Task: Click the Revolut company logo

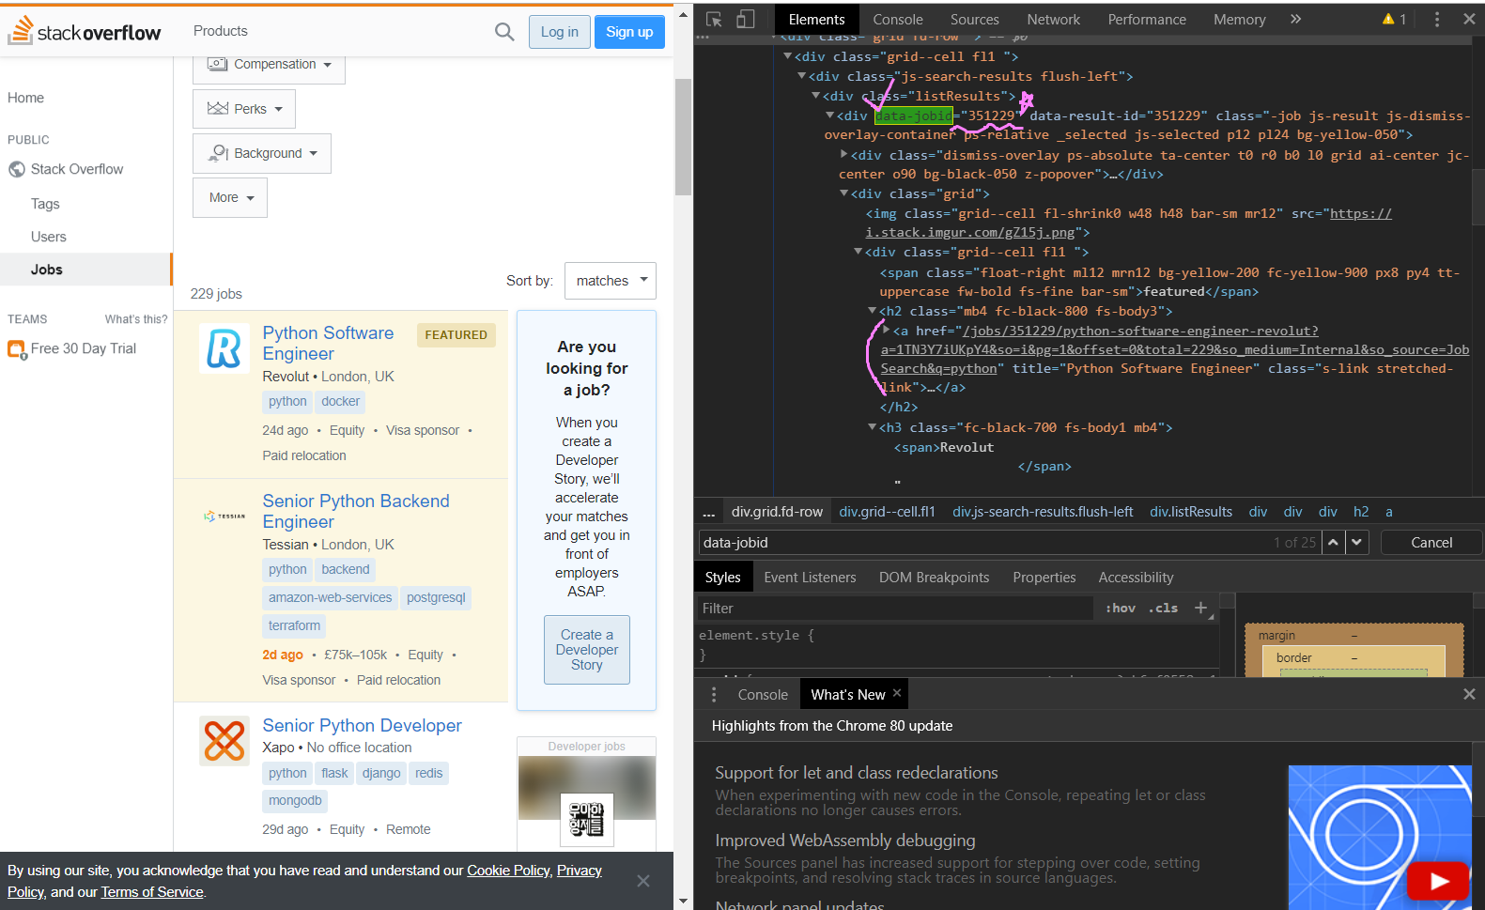Action: (224, 348)
